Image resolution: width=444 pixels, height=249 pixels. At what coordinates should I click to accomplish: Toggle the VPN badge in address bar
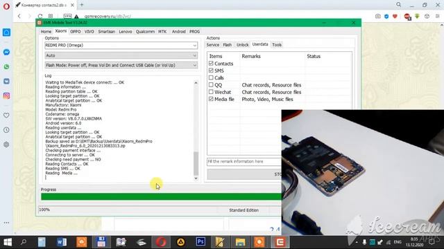(x=67, y=16)
